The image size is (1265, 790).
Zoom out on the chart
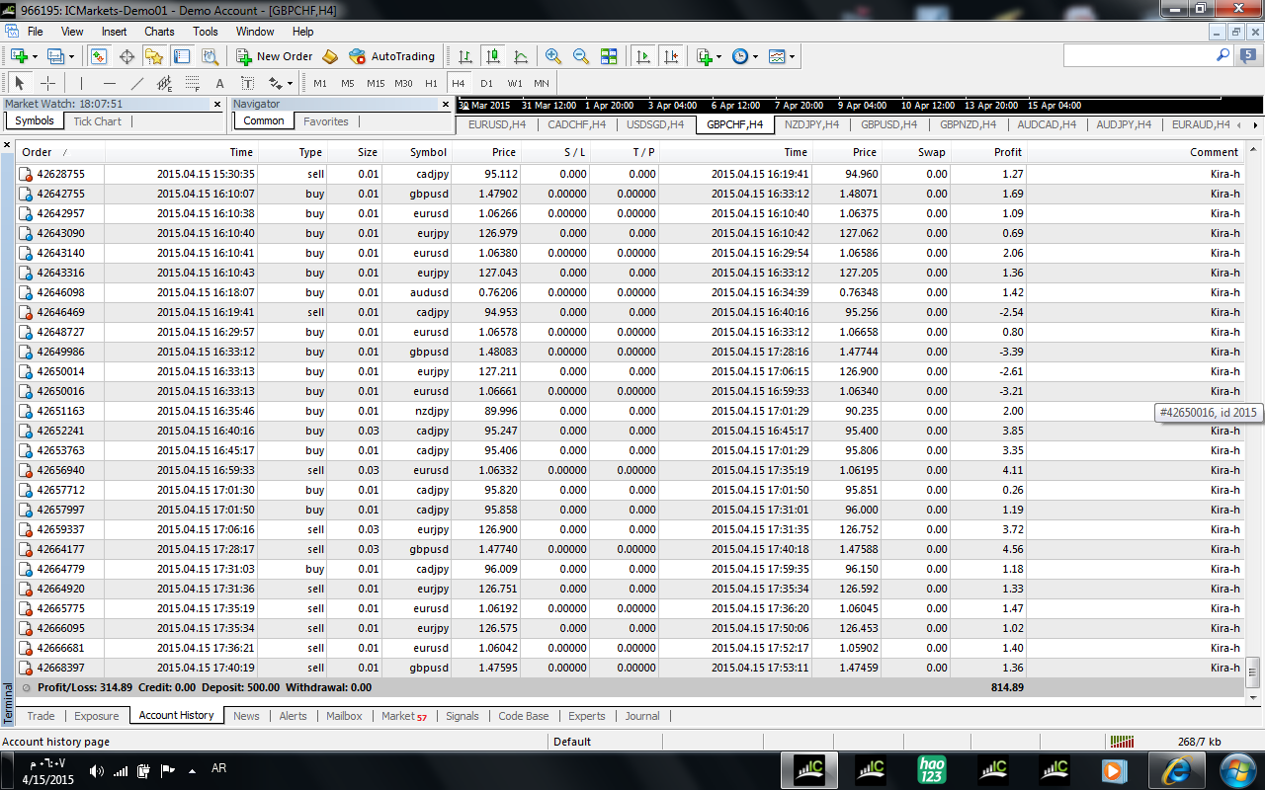(581, 56)
